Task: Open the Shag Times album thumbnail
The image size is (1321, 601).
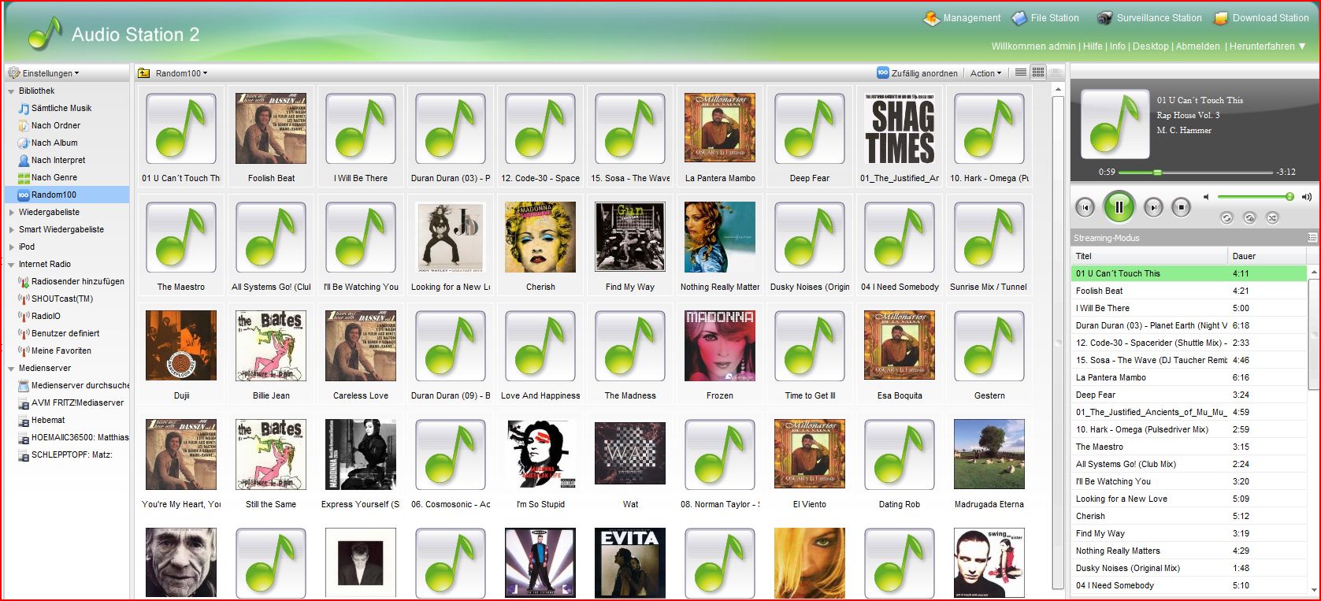Action: pos(900,128)
